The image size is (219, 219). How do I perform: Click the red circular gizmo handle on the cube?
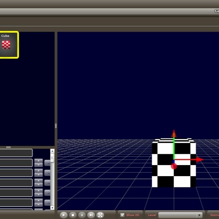click(174, 166)
